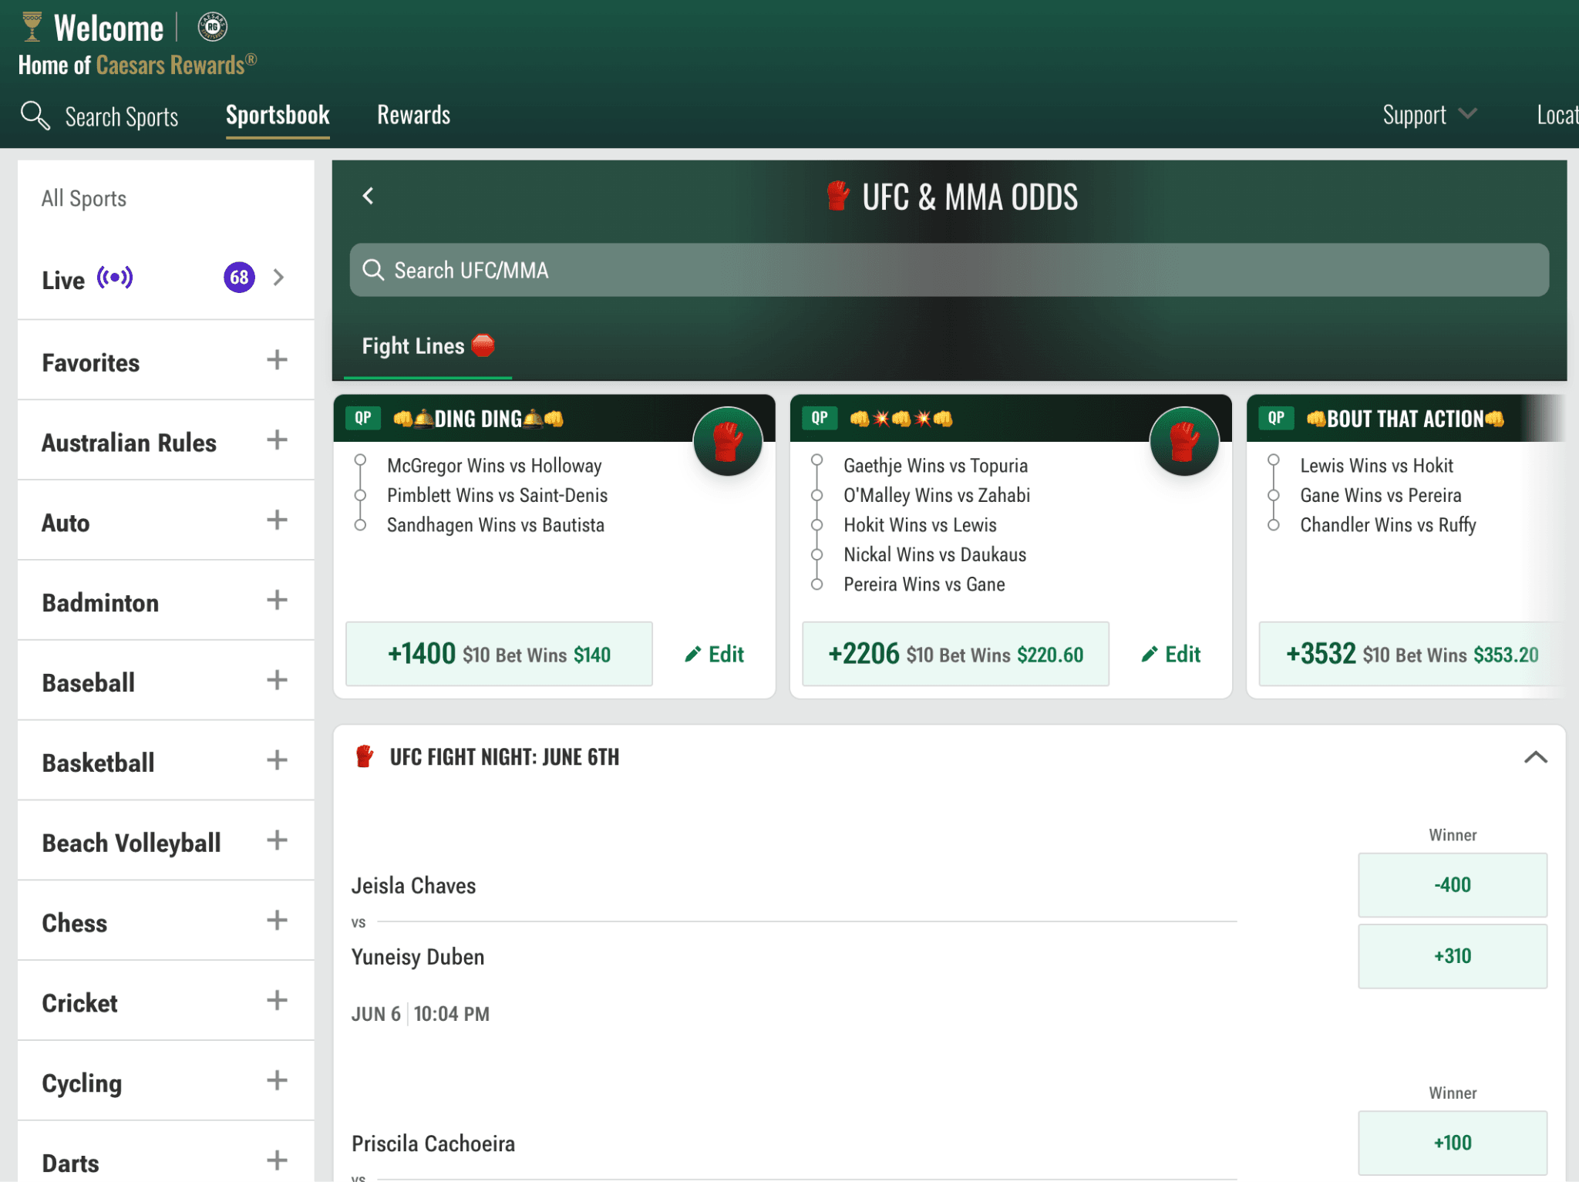Click the red icon next to Fight Lines

pos(483,345)
